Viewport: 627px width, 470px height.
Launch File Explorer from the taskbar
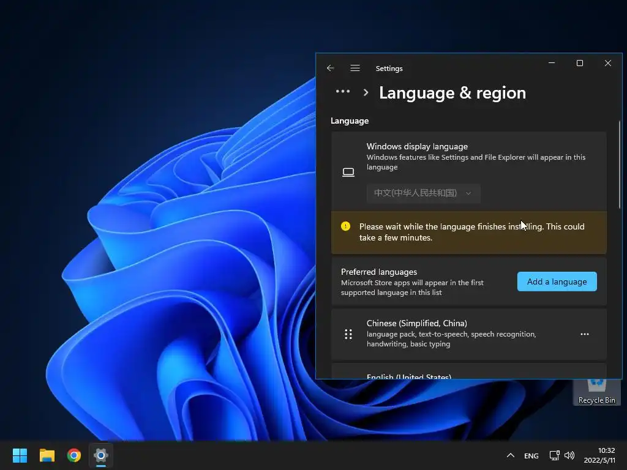coord(47,455)
